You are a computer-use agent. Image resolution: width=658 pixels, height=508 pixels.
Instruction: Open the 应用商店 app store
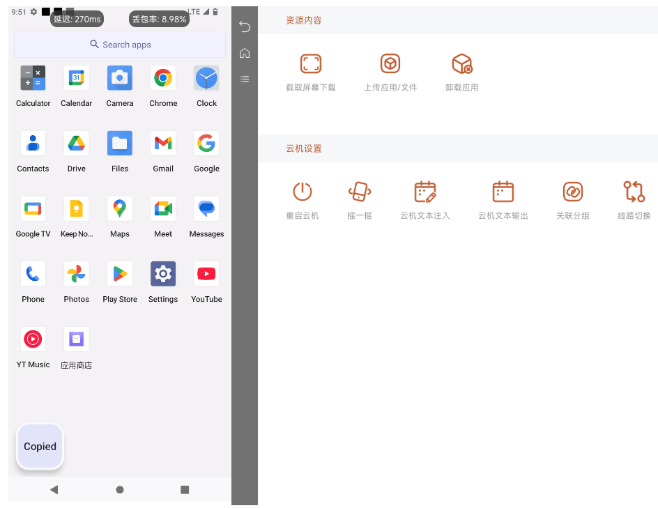77,339
